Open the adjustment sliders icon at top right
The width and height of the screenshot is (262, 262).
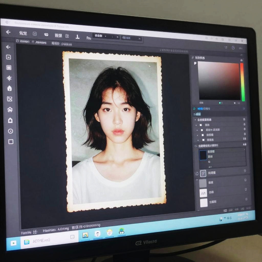click(226, 48)
